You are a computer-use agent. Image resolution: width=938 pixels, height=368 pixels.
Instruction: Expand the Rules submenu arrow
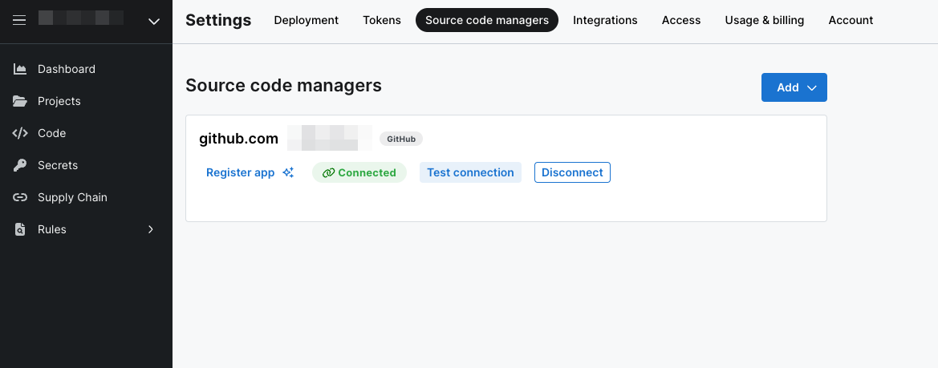[x=150, y=229]
